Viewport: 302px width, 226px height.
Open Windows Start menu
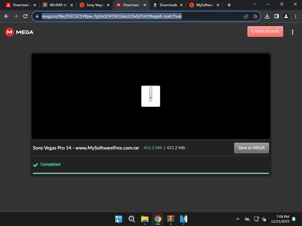tap(119, 219)
